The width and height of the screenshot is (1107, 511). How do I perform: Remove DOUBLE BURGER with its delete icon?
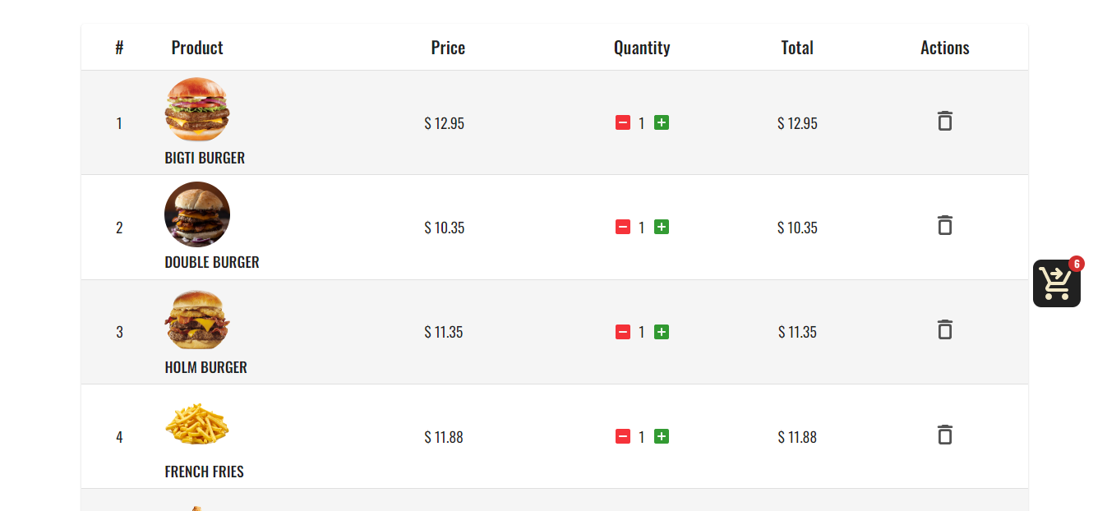[x=944, y=225]
